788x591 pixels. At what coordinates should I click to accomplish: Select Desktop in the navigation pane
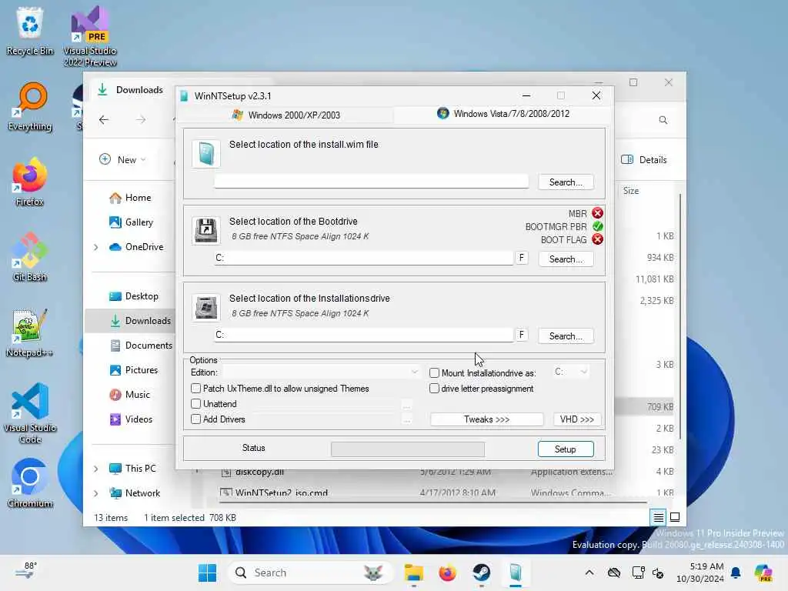coord(134,296)
